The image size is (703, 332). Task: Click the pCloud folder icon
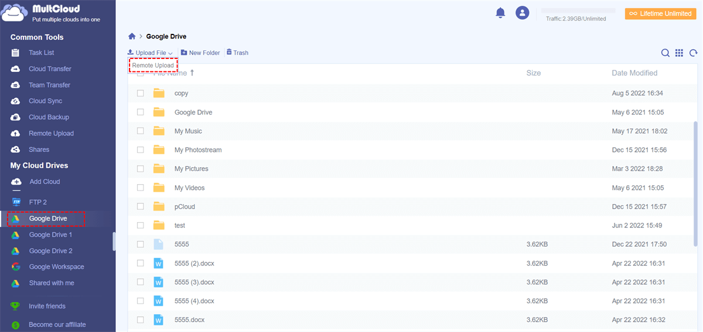[x=159, y=206]
